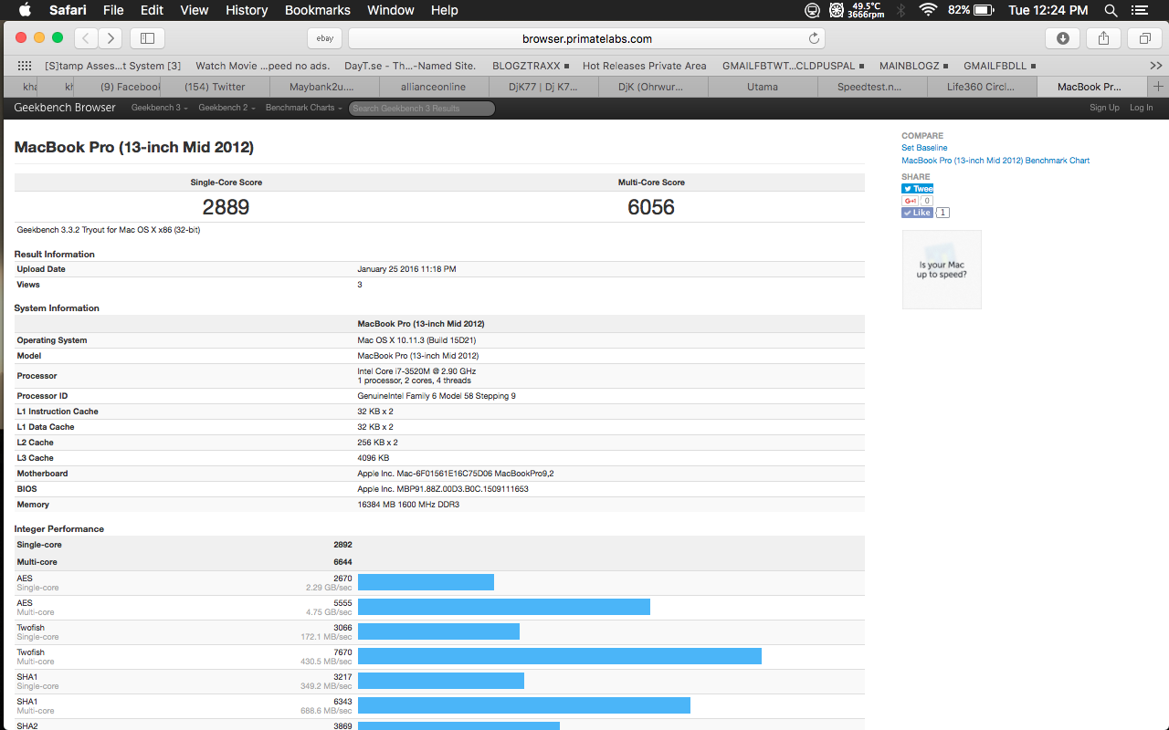Viewport: 1169px width, 730px height.
Task: Switch to the (154) Twitter tab
Action: (215, 87)
